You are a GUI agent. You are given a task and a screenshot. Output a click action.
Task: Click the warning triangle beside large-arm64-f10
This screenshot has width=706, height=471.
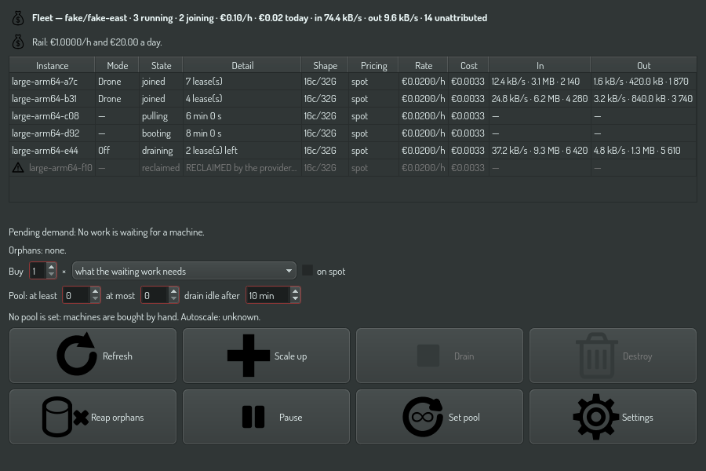(x=18, y=168)
